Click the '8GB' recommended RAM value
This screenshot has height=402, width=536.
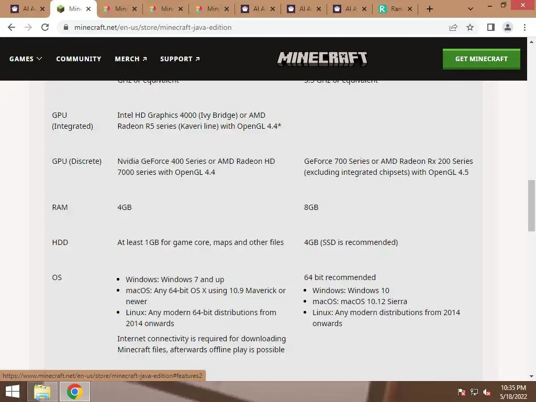311,207
